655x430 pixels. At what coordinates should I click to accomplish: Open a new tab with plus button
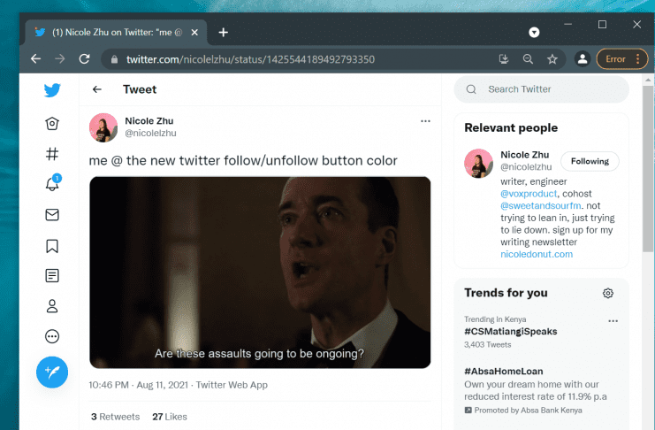point(224,32)
